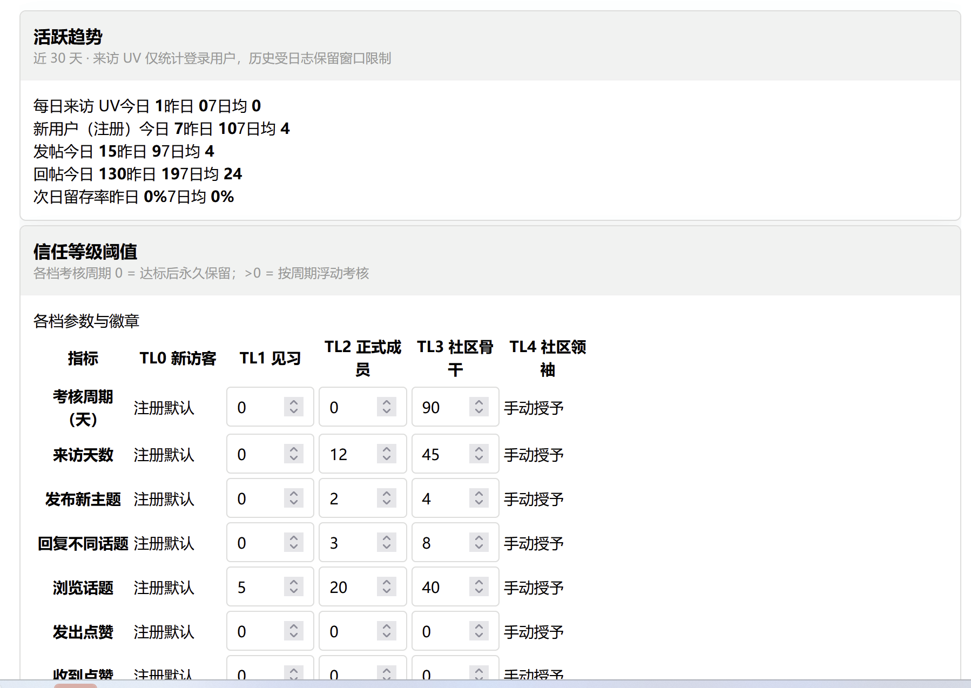
Task: Increase TL1 来访天数 value with up arrow
Action: point(293,449)
